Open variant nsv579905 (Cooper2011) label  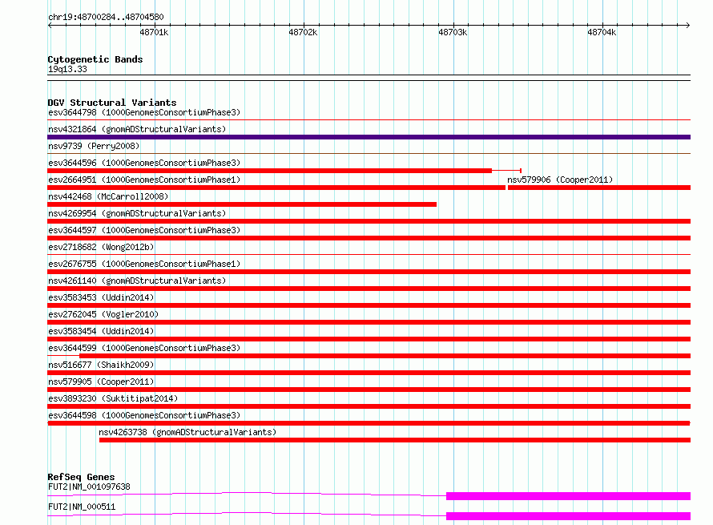pyautogui.click(x=101, y=382)
